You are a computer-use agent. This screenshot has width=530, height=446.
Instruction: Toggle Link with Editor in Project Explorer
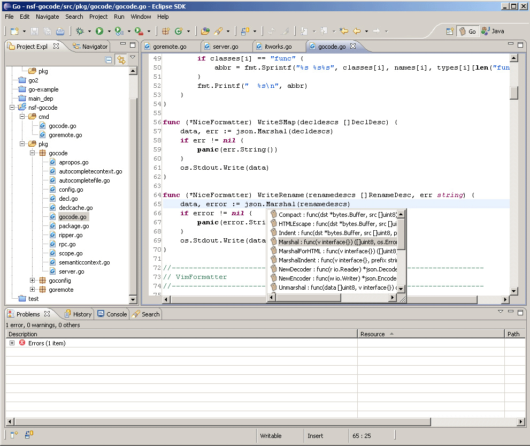pos(121,60)
